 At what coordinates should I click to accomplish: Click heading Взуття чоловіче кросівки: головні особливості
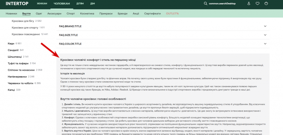click(x=93, y=99)
